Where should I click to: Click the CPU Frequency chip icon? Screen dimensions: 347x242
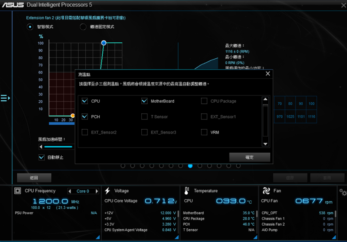pos(17,191)
